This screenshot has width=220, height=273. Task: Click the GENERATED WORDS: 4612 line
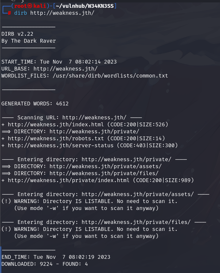click(35, 104)
